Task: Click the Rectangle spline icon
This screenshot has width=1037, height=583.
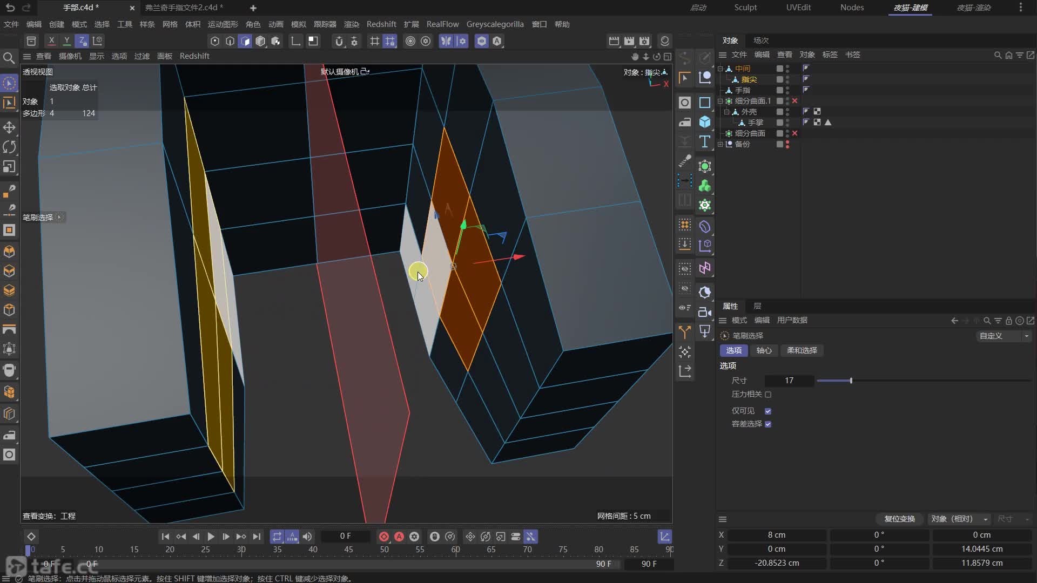Action: point(705,103)
